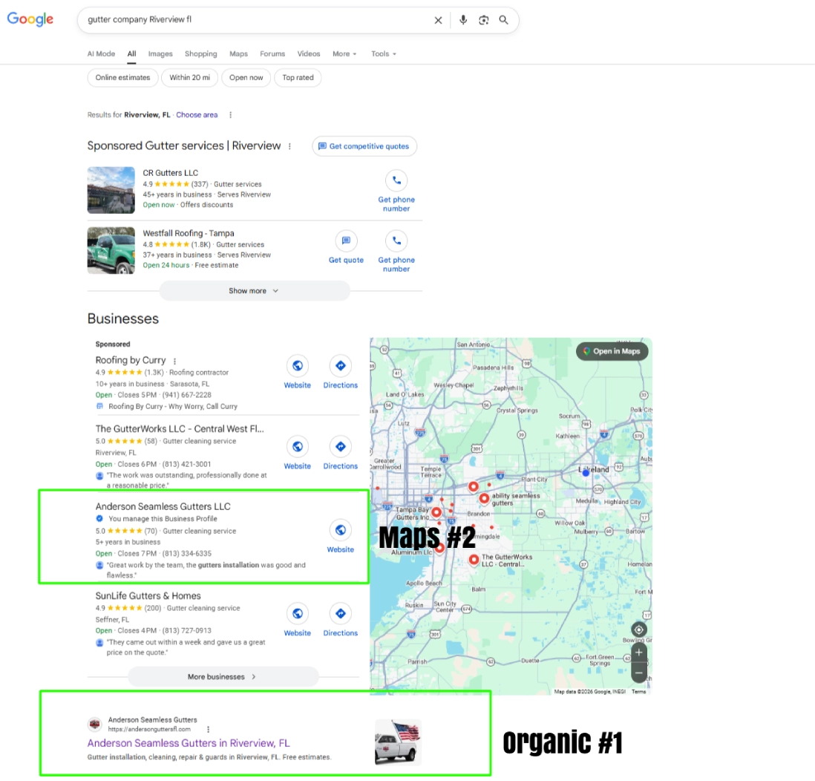Image resolution: width=815 pixels, height=781 pixels.
Task: Switch to the Maps tab
Action: pyautogui.click(x=238, y=53)
